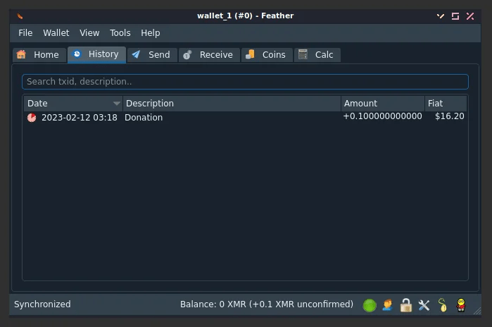Click the padlock icon in status bar

pyautogui.click(x=405, y=305)
